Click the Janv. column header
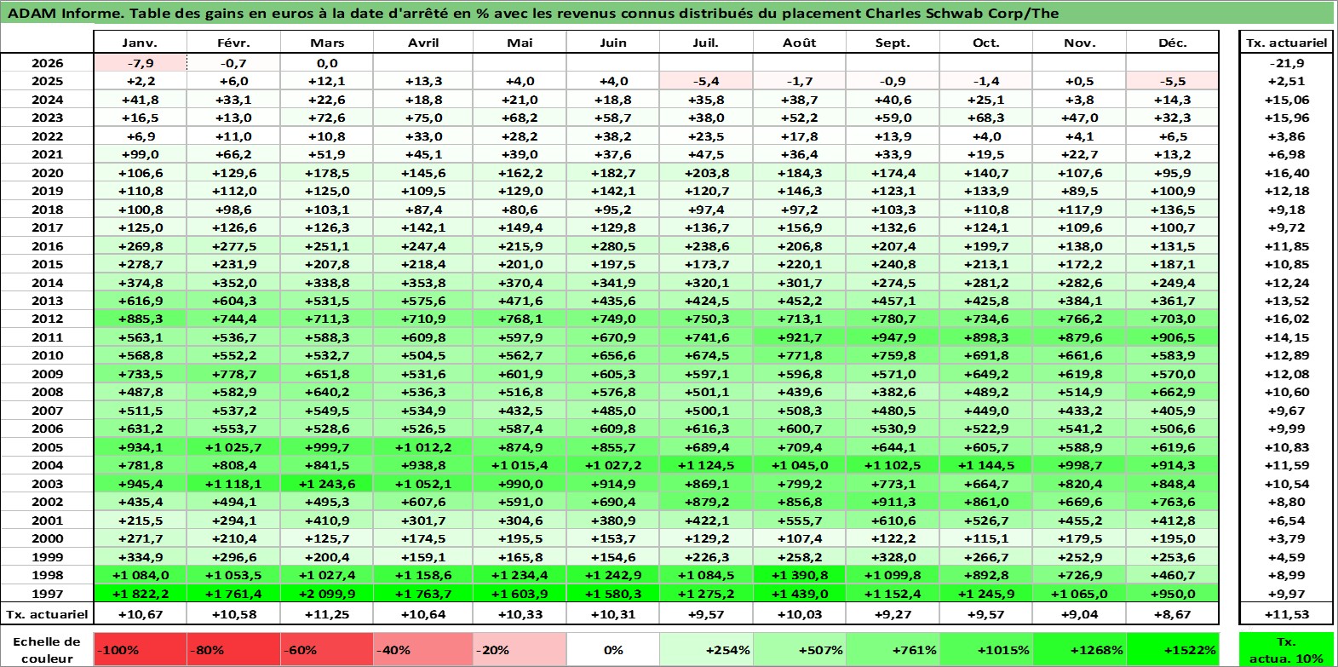 (x=140, y=43)
